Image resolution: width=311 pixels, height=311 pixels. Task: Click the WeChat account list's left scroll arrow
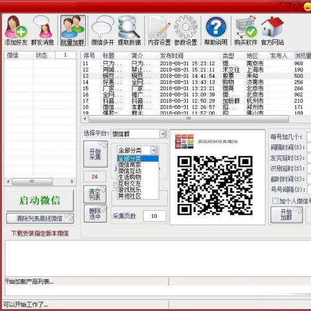tap(8, 182)
